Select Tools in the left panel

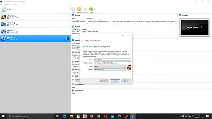(x=35, y=10)
